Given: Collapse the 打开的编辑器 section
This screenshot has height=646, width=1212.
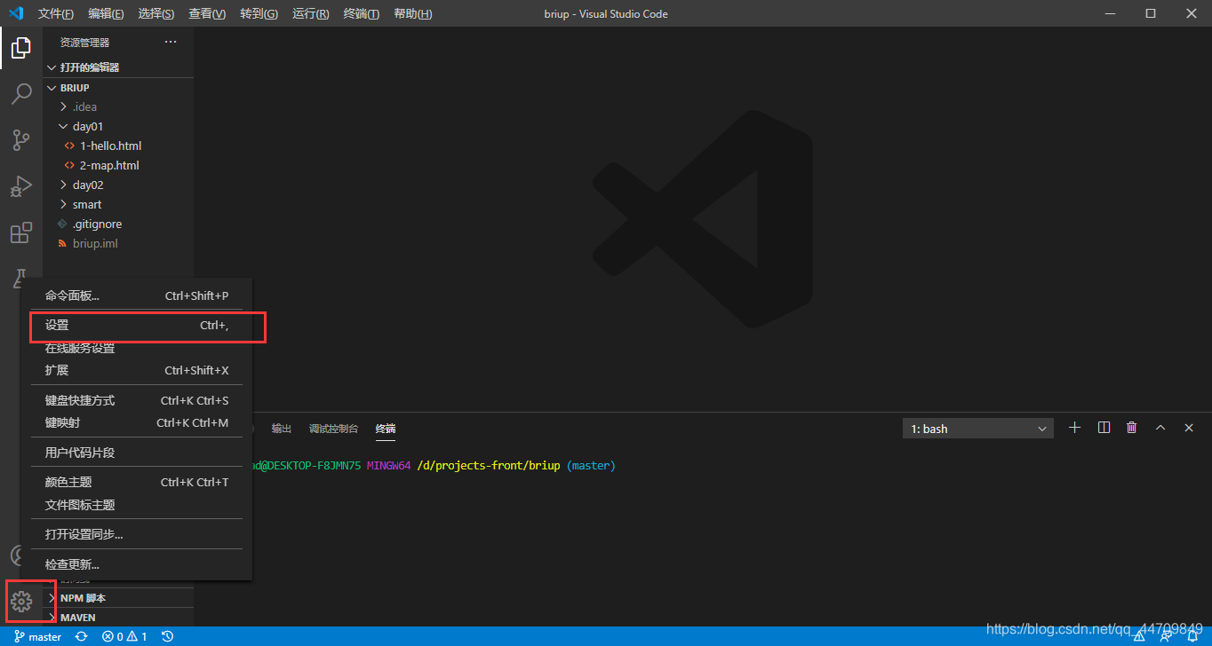Looking at the screenshot, I should 118,67.
